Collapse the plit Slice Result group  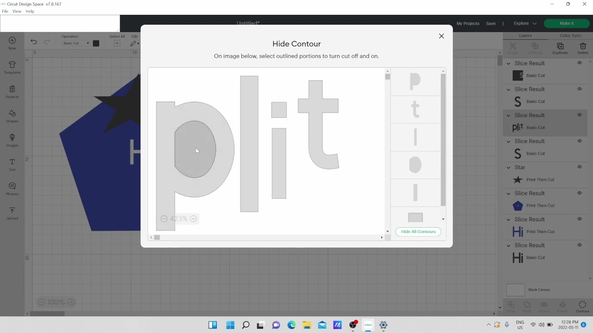(508, 115)
